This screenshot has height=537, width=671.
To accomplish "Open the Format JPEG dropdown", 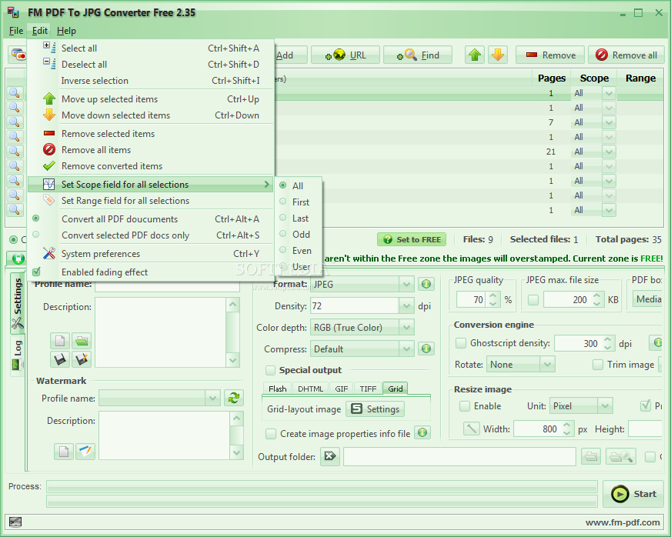I will point(406,284).
